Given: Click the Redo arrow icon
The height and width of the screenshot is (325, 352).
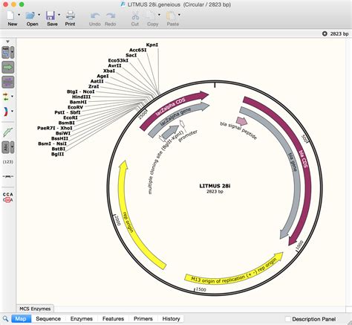Looking at the screenshot, I should 111,16.
